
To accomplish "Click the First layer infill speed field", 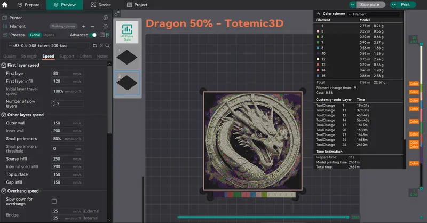I will coord(67,81).
